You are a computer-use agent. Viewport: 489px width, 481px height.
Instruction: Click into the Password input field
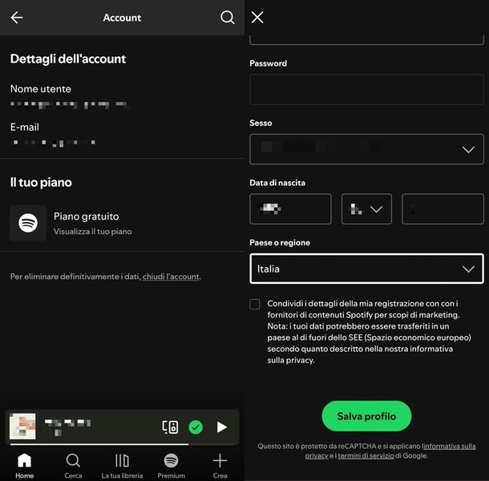(x=367, y=89)
